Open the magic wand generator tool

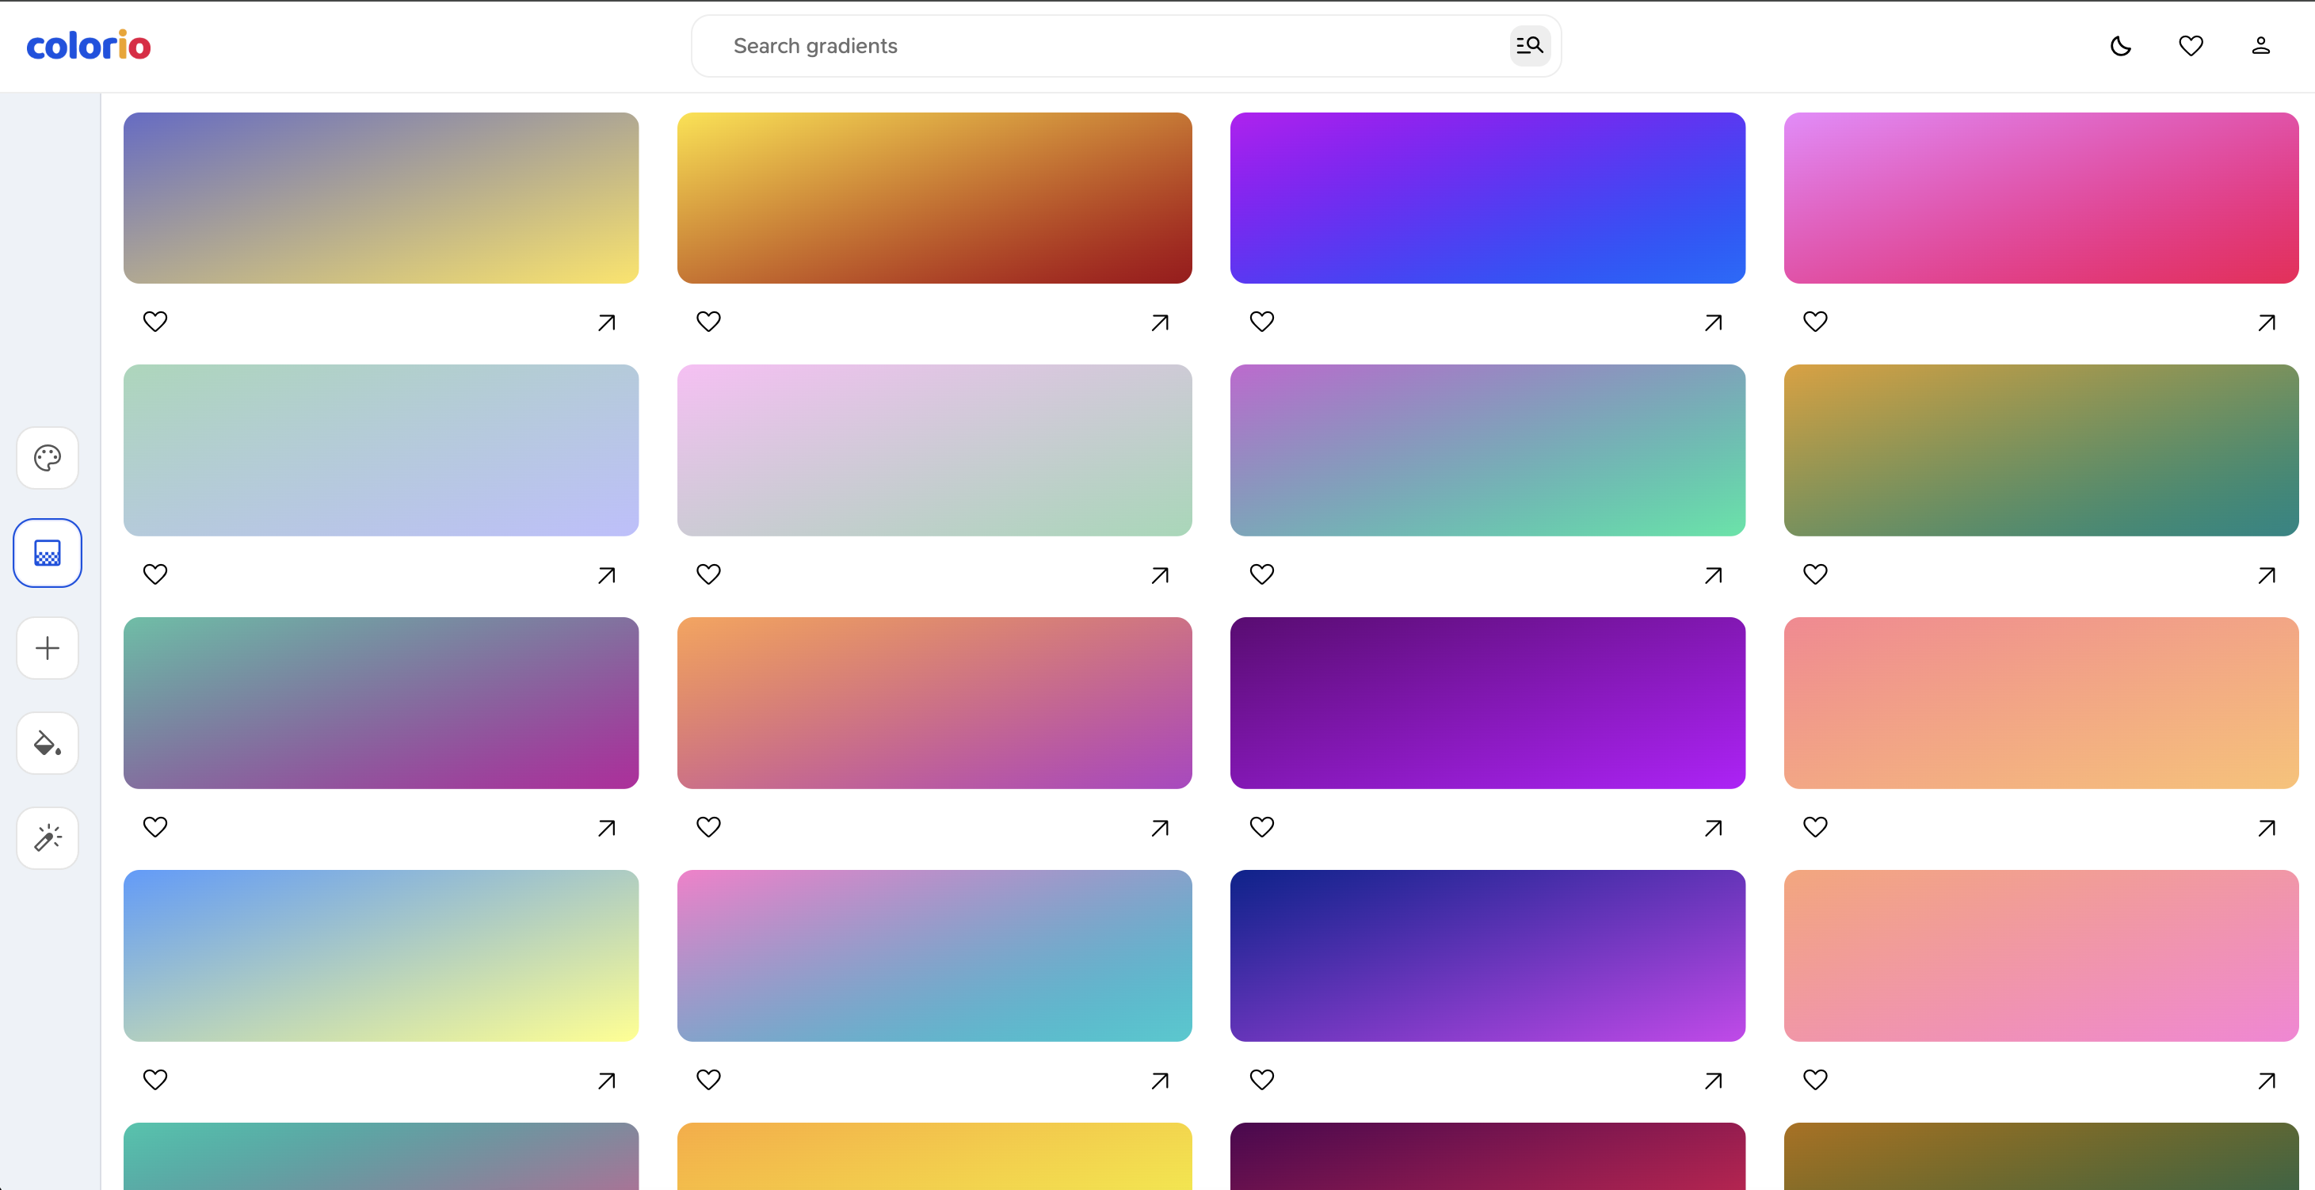click(x=48, y=837)
